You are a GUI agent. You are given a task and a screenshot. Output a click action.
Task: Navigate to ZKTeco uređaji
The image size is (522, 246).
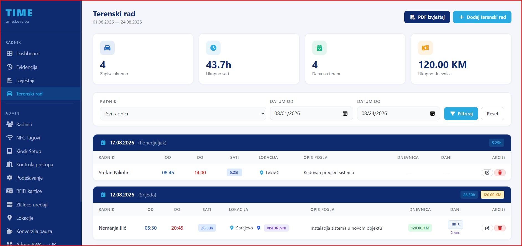click(41, 204)
